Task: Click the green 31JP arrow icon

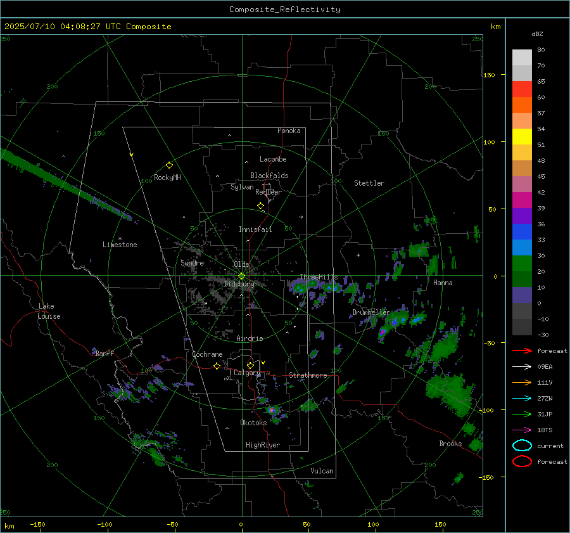Action: pos(522,414)
